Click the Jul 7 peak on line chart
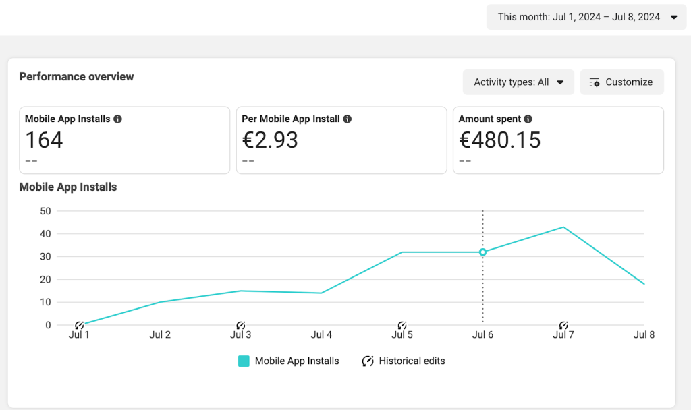 tap(563, 227)
